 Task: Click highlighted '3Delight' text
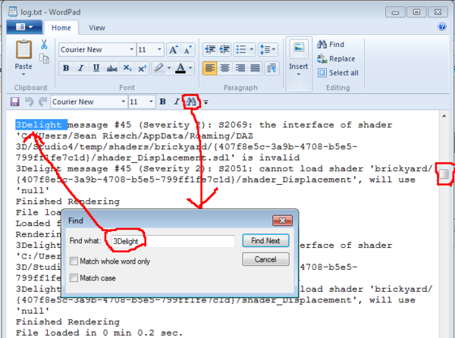tap(42, 125)
